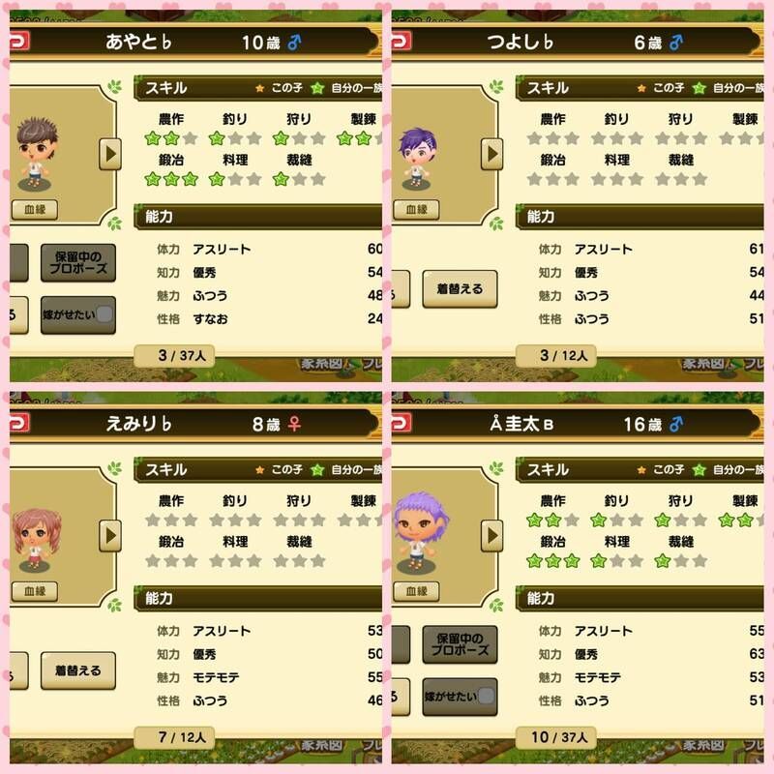Show next character with arrow beside えみり
774x774 pixels.
tap(110, 536)
